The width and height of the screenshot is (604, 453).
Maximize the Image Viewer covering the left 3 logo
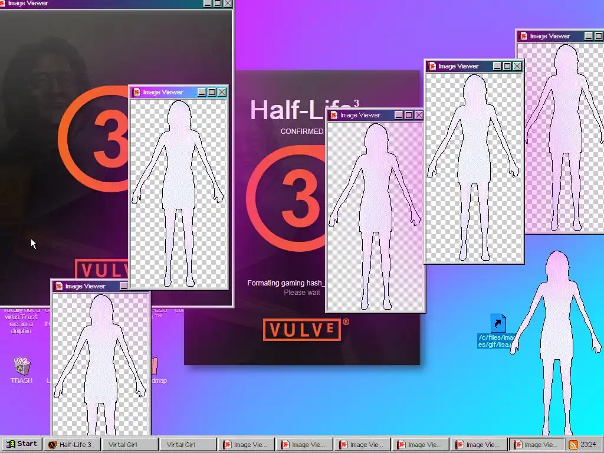point(212,93)
